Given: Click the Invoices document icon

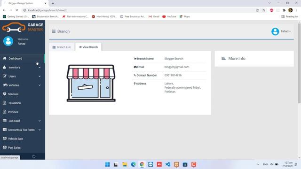Looking at the screenshot, I should [4, 112].
